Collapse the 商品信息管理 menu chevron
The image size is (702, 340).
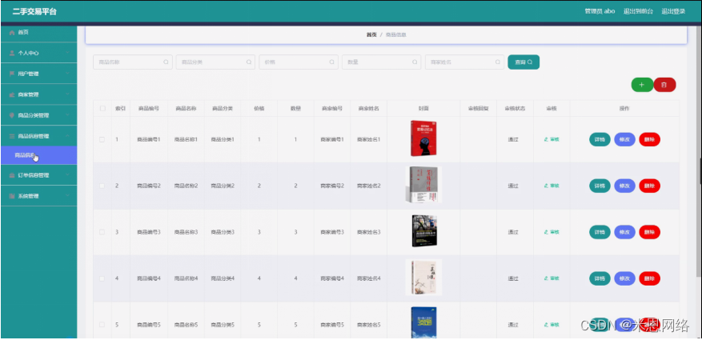pos(67,136)
